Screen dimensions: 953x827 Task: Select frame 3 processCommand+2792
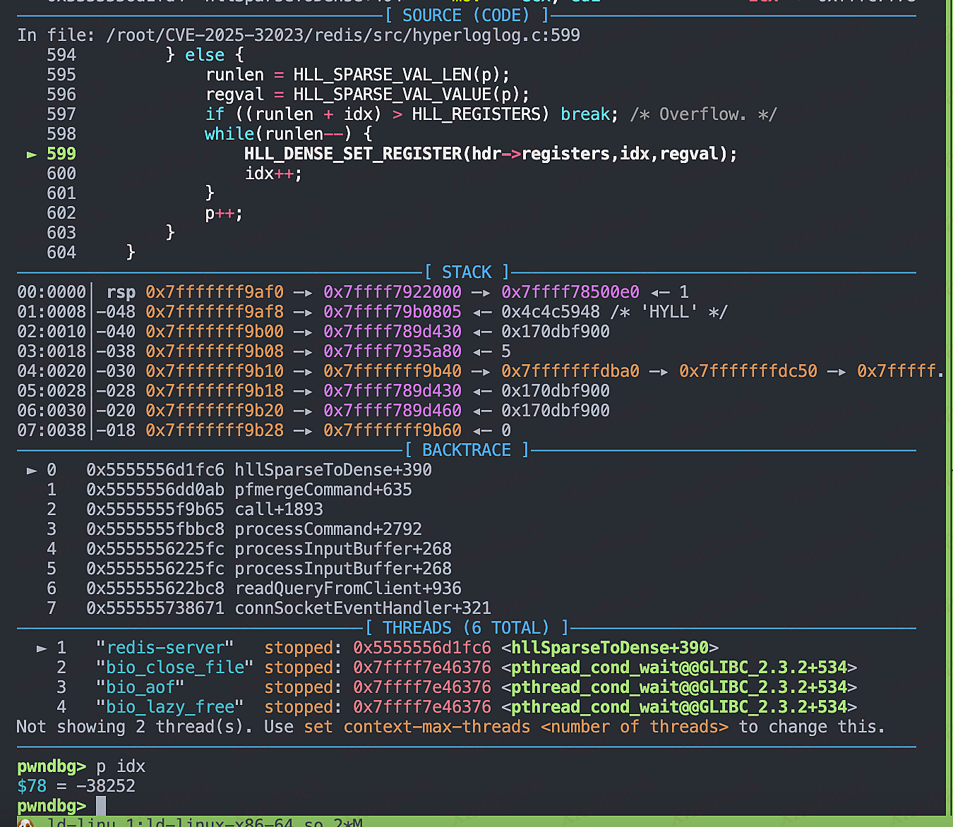click(x=328, y=529)
